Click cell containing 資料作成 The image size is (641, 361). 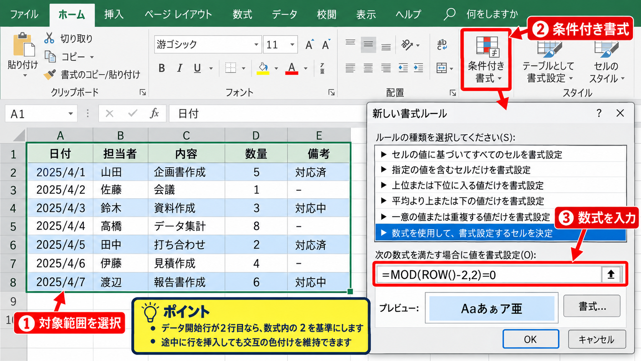pos(186,208)
